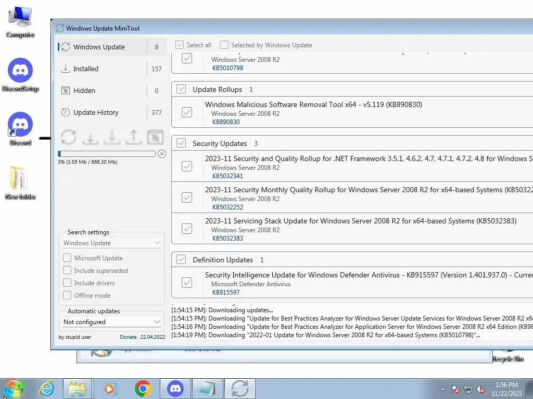Click the network tray icon
Image resolution: width=533 pixels, height=399 pixels.
pyautogui.click(x=468, y=389)
